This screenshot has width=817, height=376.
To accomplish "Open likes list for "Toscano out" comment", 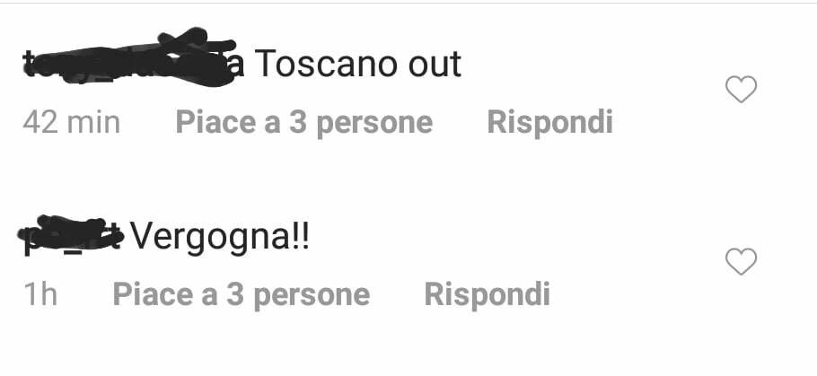I will point(304,124).
